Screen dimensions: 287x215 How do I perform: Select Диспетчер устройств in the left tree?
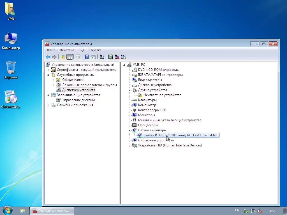coord(78,90)
